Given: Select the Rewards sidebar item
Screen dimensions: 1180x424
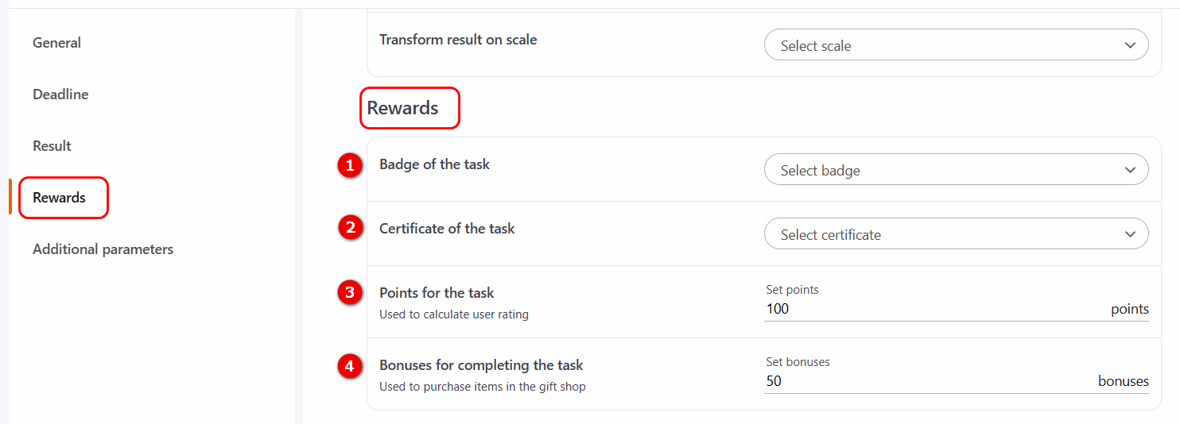Looking at the screenshot, I should [59, 198].
